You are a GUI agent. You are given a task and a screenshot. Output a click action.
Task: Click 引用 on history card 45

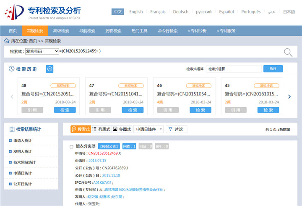(236, 110)
